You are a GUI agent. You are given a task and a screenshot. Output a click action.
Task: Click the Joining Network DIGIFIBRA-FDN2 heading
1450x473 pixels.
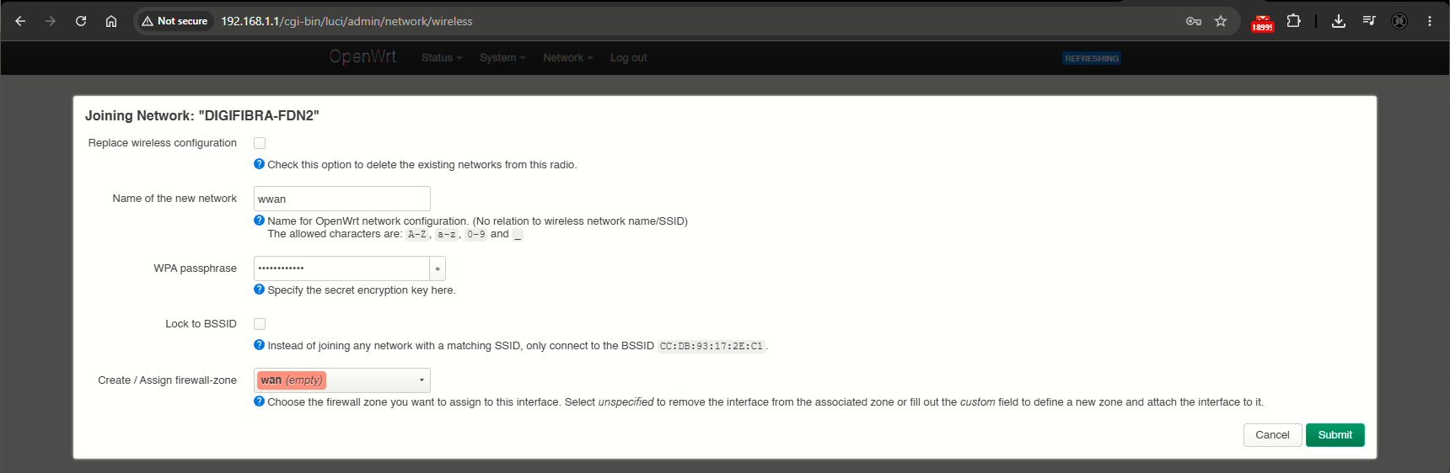(202, 115)
